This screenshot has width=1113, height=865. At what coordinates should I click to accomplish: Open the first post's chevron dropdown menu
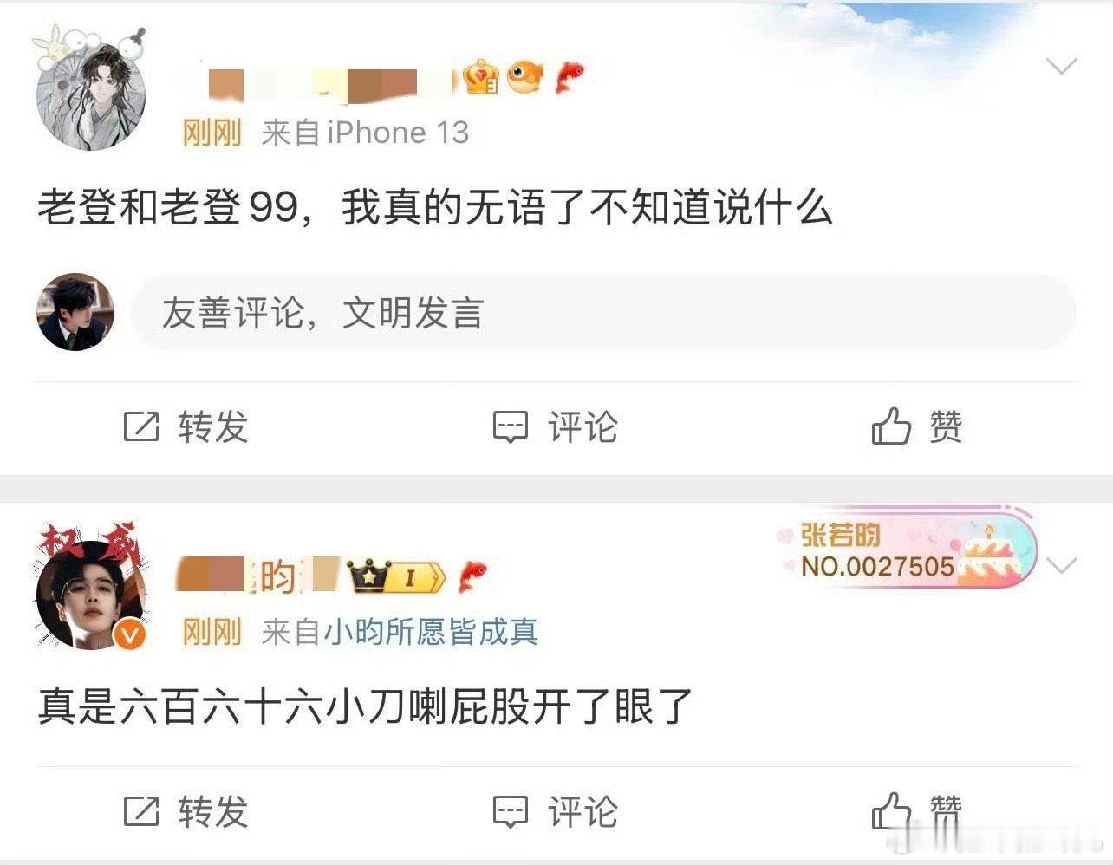click(1062, 67)
